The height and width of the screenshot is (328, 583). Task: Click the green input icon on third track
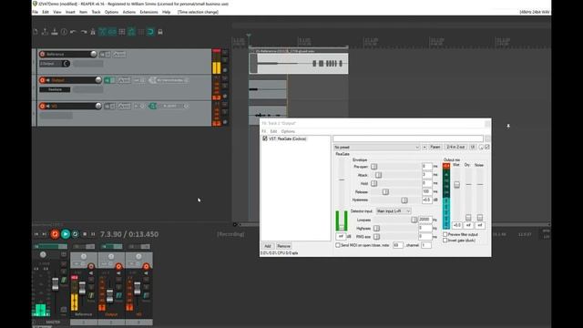click(x=152, y=107)
